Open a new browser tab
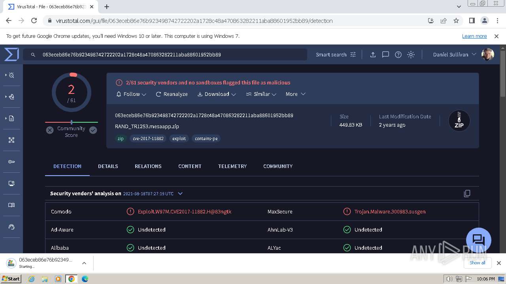 pos(107,6)
